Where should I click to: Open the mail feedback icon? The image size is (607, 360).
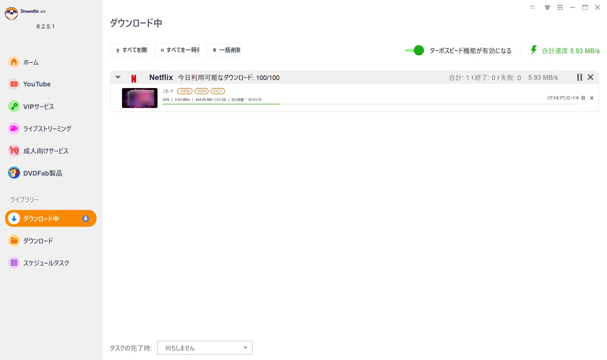point(533,7)
